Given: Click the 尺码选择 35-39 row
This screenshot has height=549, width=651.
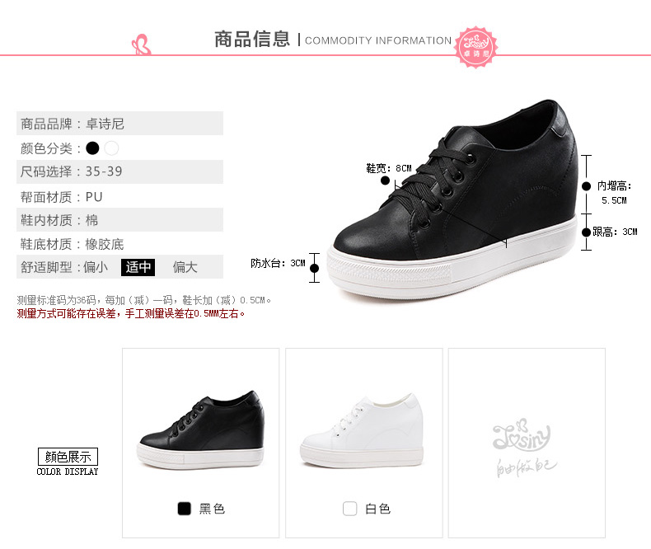Looking at the screenshot, I should tap(119, 171).
